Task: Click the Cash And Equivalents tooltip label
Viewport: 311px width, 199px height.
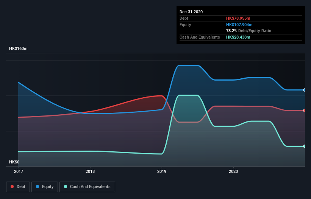Action: (x=200, y=37)
